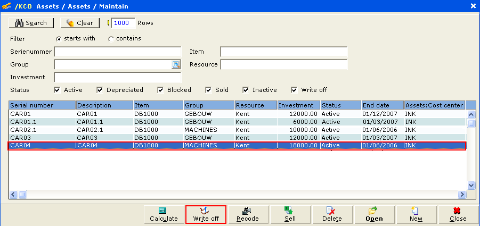
Task: Sort by Serial number column header
Action: click(x=42, y=105)
